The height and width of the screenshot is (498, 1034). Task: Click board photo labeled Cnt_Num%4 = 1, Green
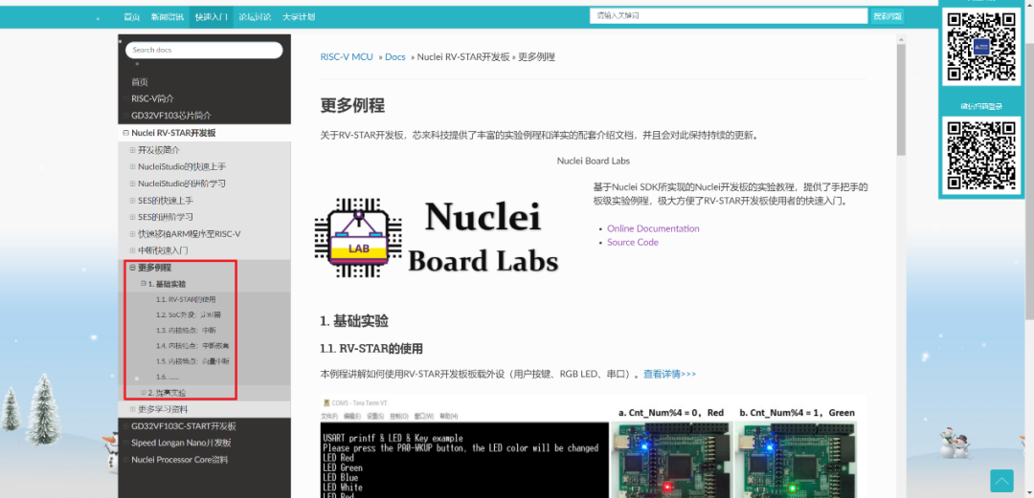tap(797, 459)
